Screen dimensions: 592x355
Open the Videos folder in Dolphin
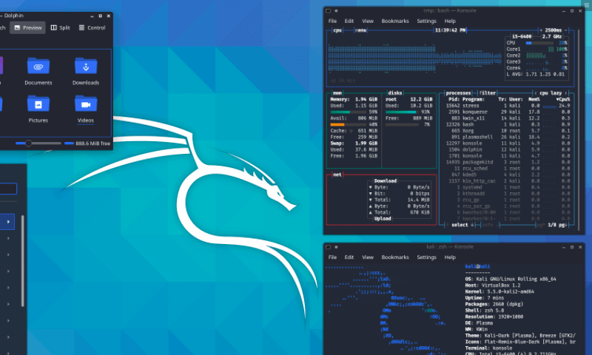tap(86, 109)
